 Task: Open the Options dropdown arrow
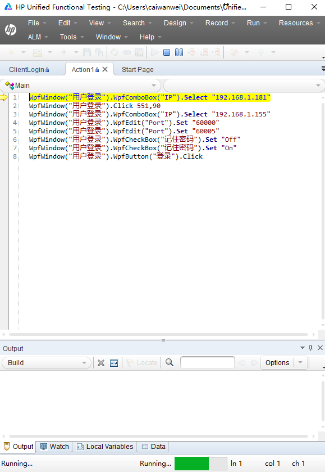point(300,362)
